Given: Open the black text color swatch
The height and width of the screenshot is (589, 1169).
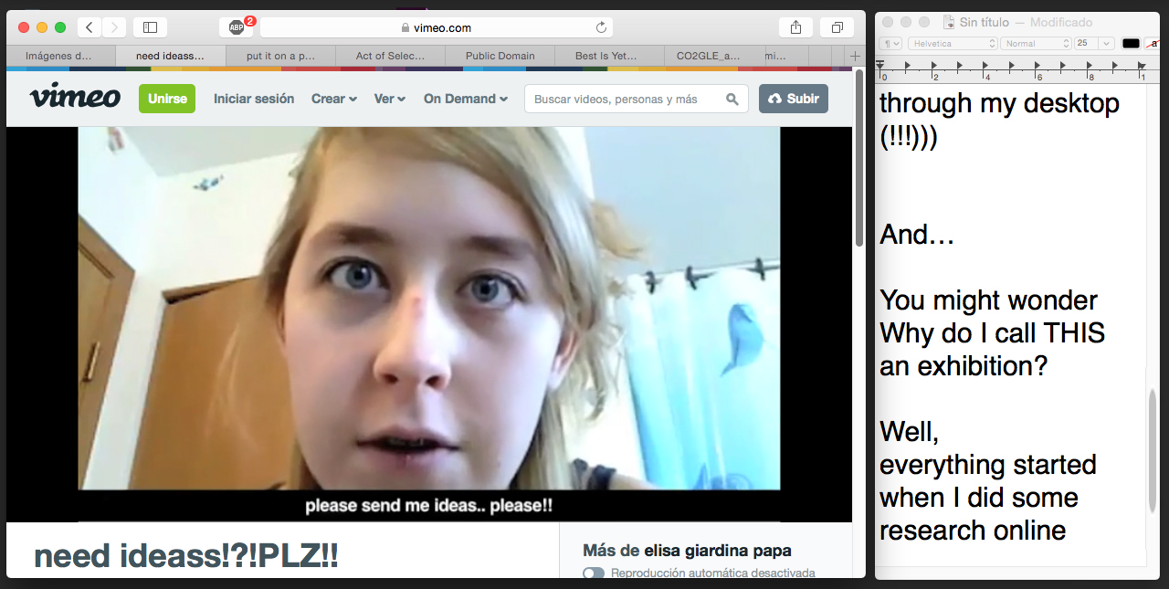Looking at the screenshot, I should coord(1131,43).
